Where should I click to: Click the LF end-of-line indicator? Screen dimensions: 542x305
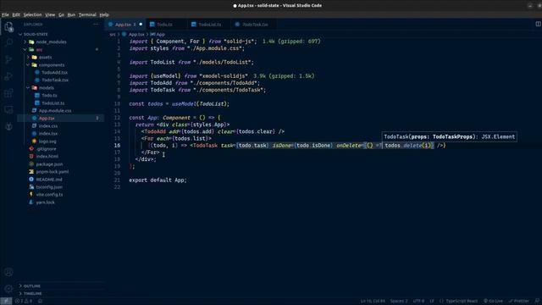pos(432,301)
